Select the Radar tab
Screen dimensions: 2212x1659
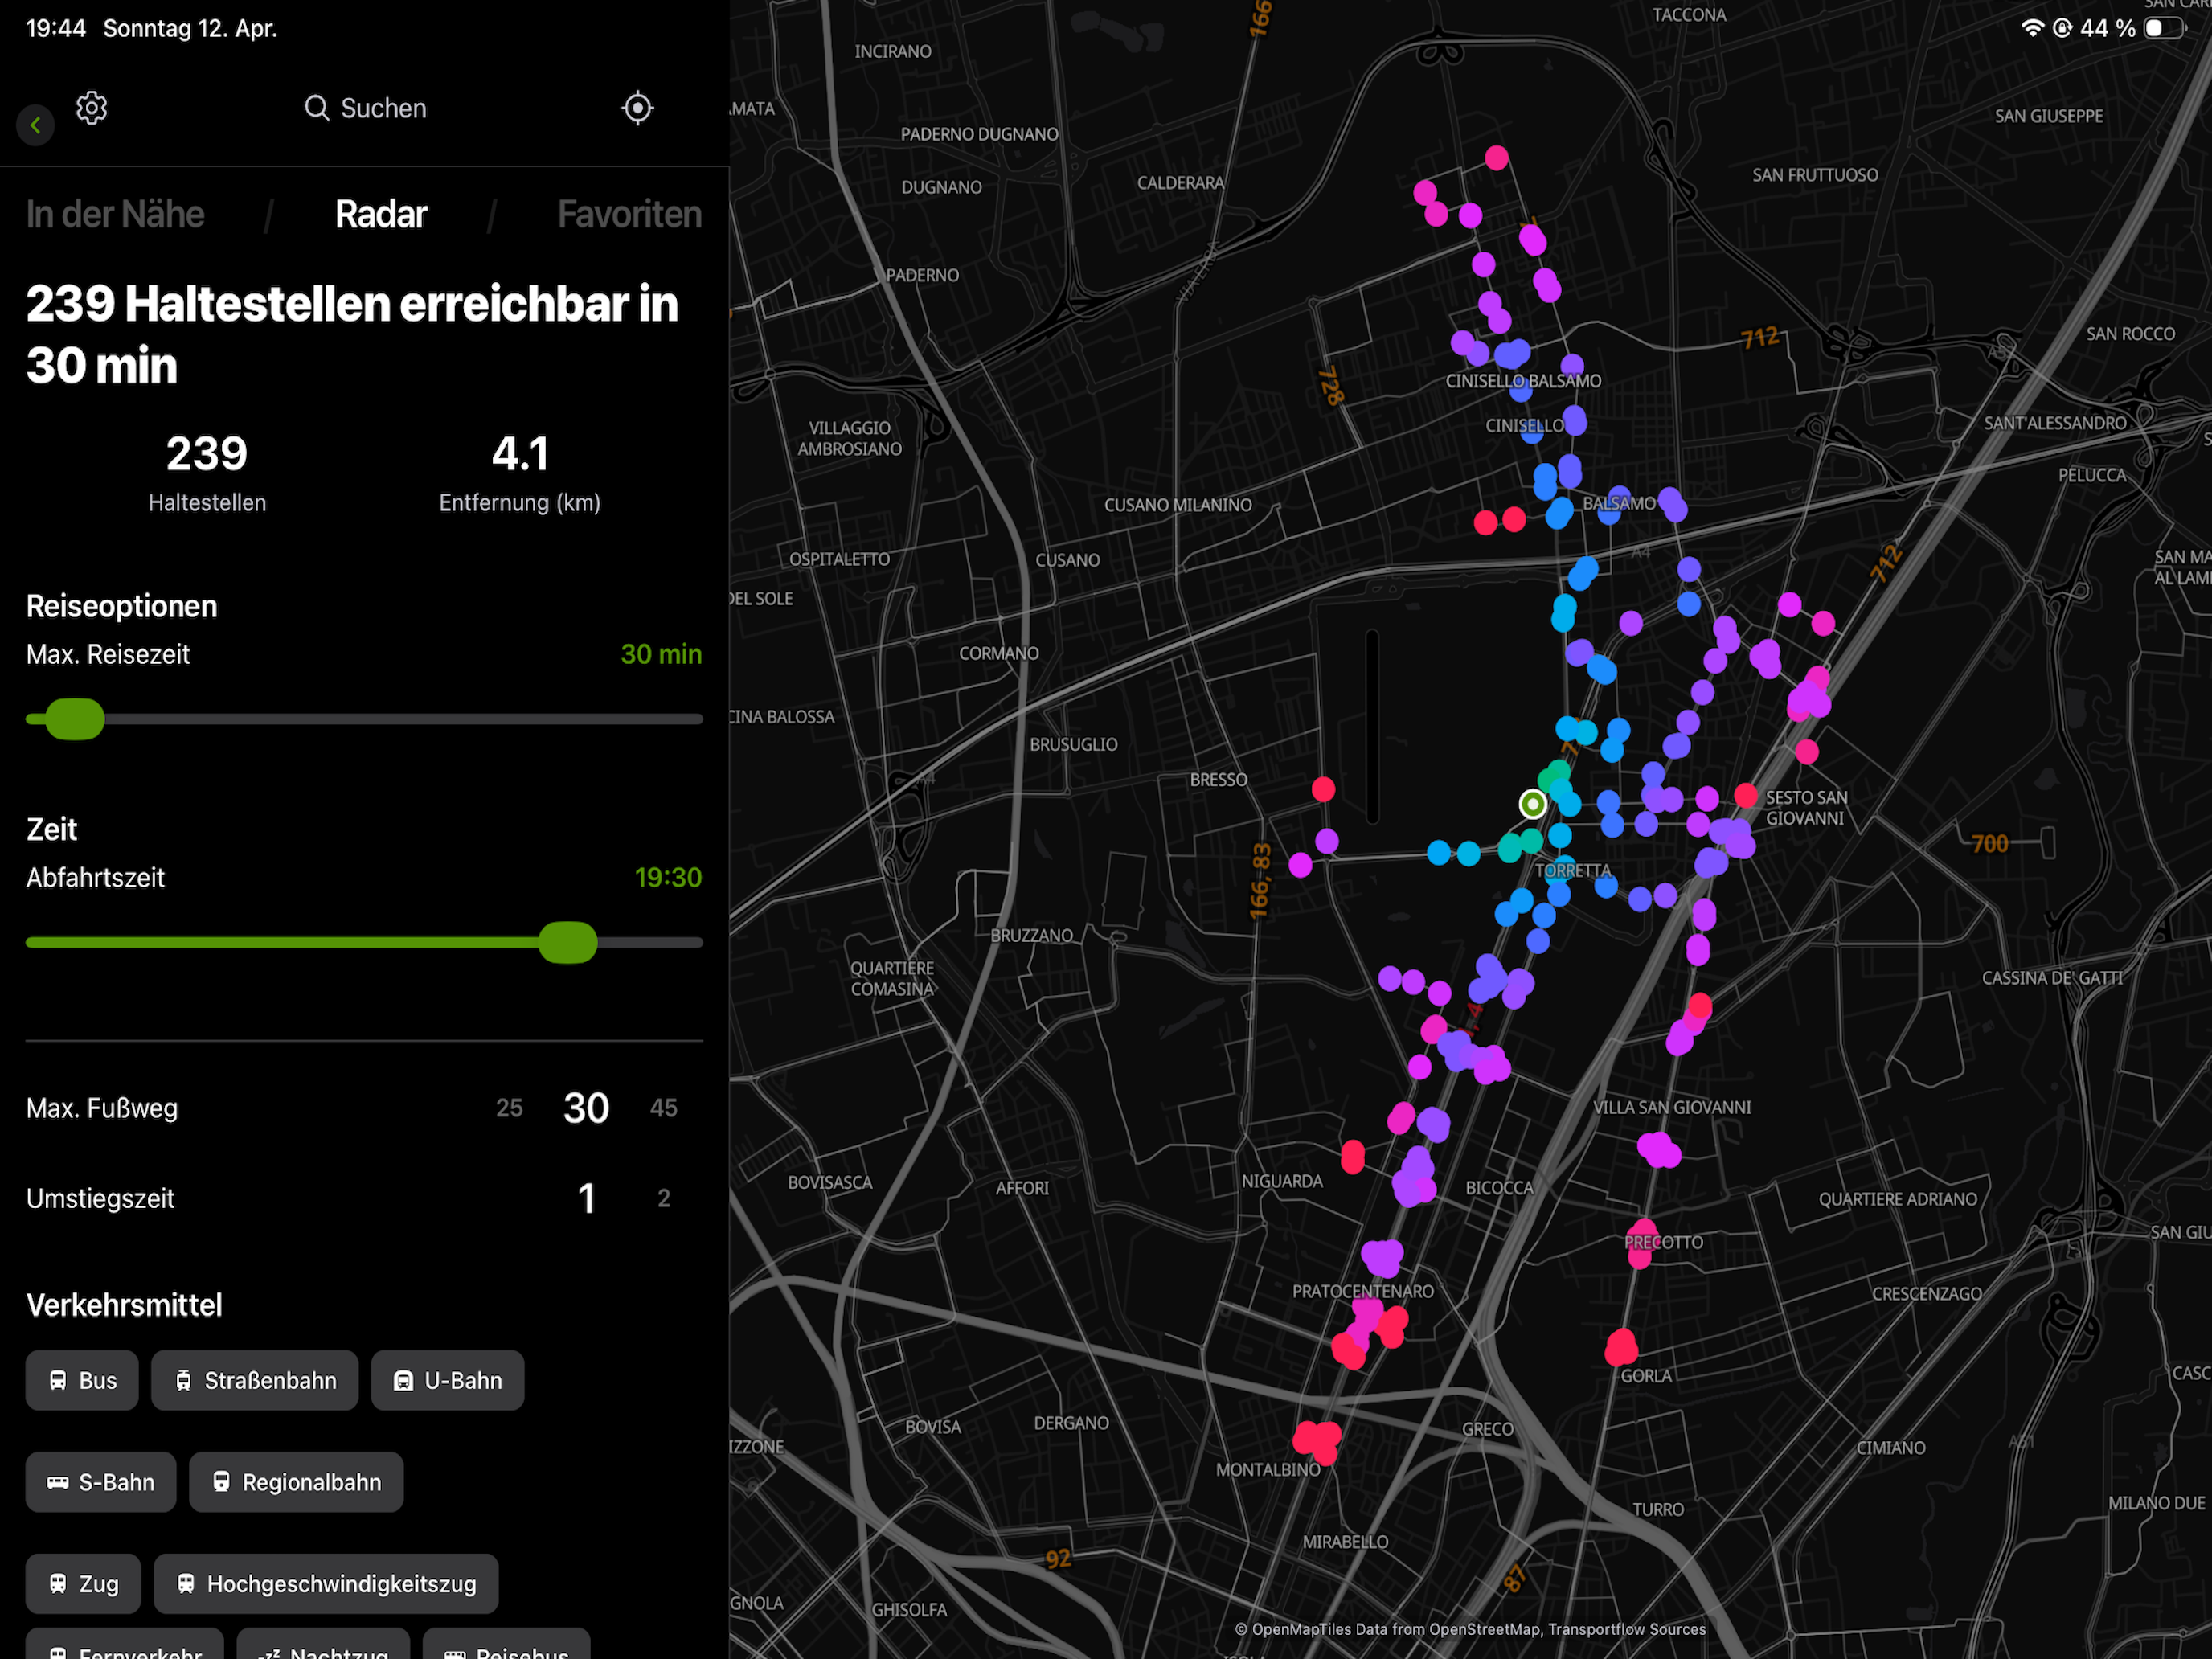381,214
